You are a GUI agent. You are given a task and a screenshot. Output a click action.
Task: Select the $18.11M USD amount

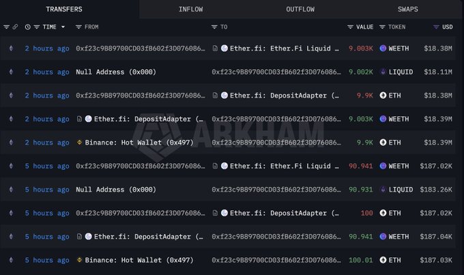point(437,72)
